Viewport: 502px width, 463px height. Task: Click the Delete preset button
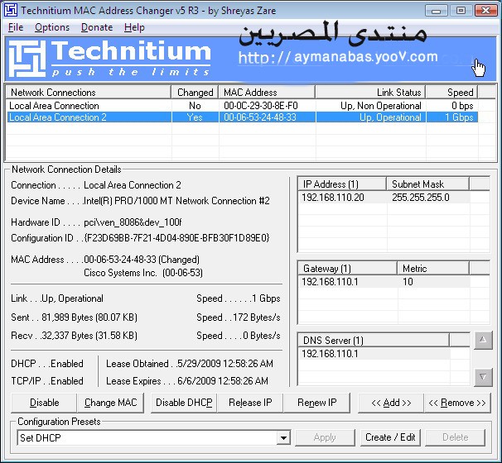pos(456,437)
